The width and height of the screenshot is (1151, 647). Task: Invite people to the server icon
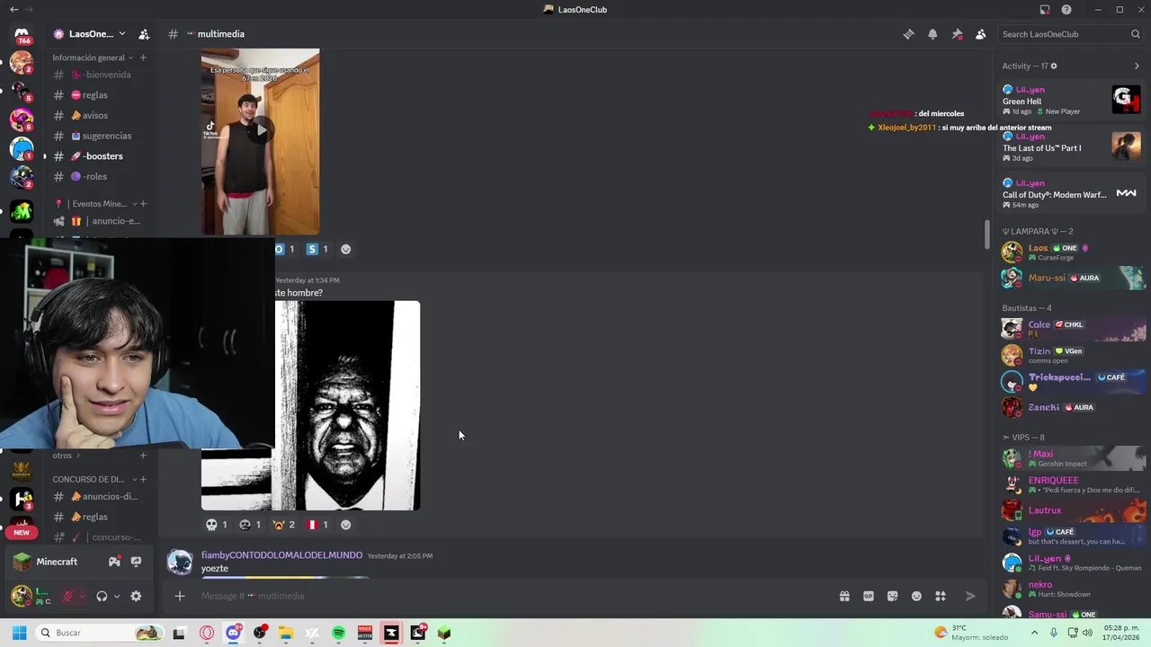(144, 34)
